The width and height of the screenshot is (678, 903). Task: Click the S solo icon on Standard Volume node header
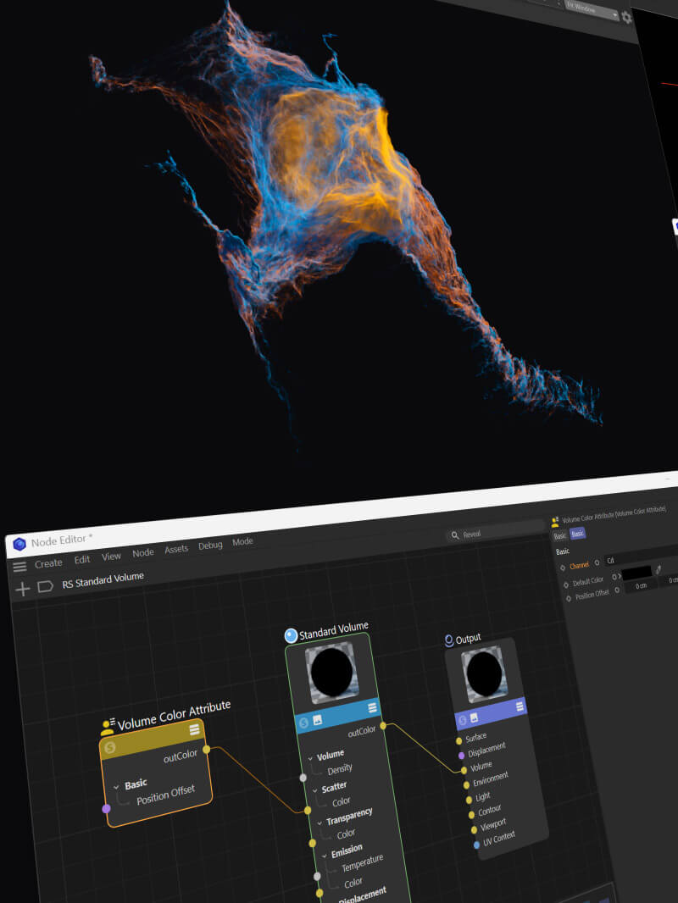[x=304, y=723]
